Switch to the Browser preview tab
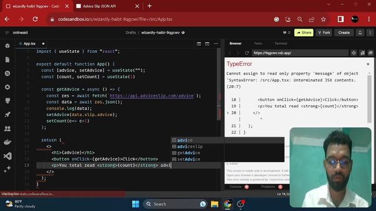Image resolution: width=376 pixels, height=211 pixels. click(236, 43)
